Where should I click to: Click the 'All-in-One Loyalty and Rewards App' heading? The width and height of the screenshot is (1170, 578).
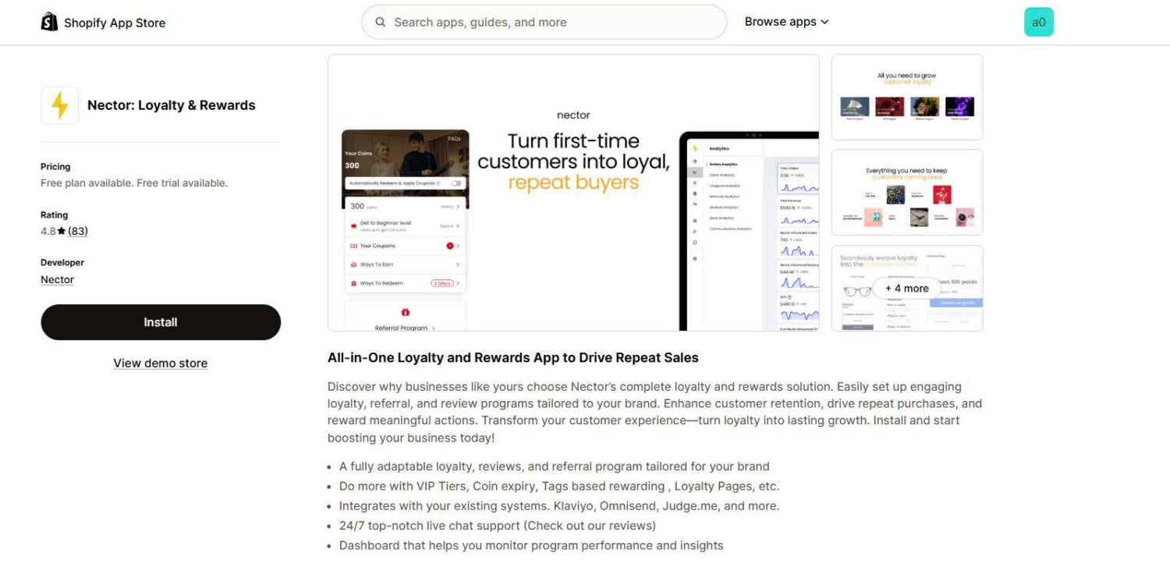click(x=512, y=357)
